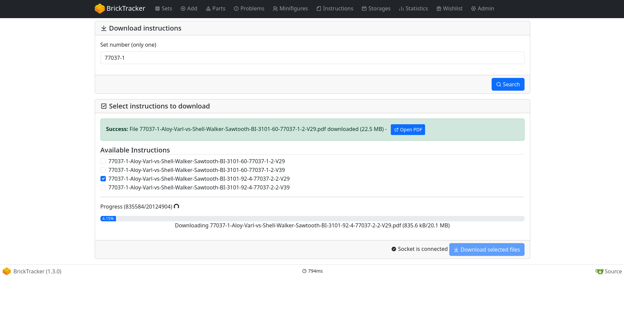View the Statistics page
This screenshot has width=624, height=313.
coord(413,9)
